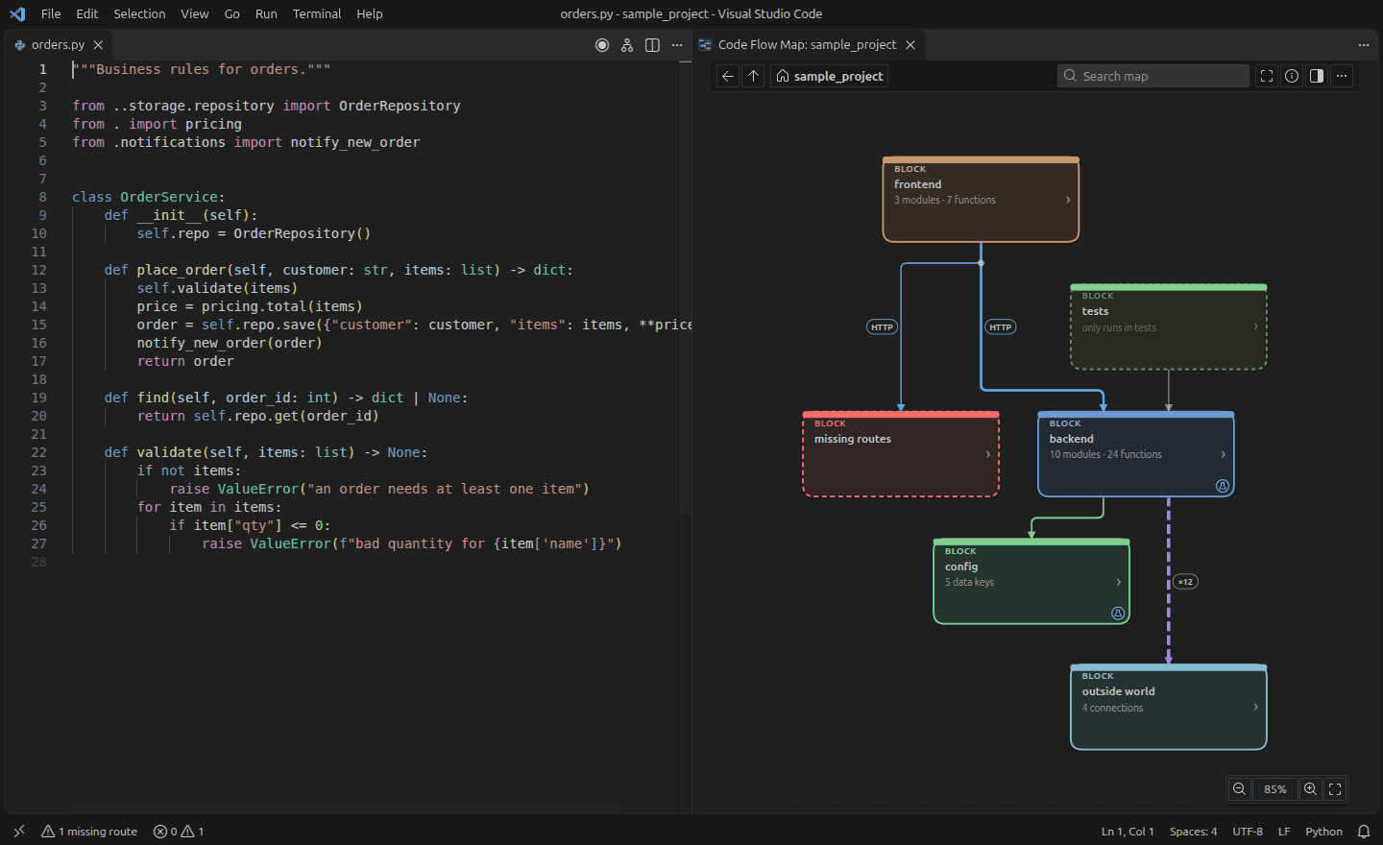Open the File menu
The width and height of the screenshot is (1383, 845).
[51, 13]
